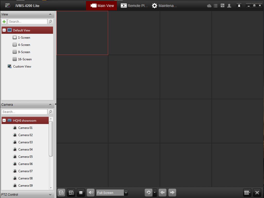Start auto-switch cycle icon
Viewport: 264px width, 198px height.
(149, 192)
